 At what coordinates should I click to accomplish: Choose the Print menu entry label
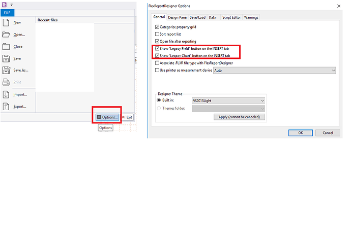pos(17,82)
